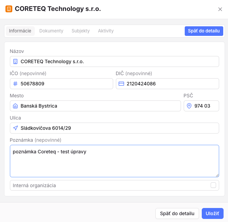Viewport: 228px width, 222px height.
Task: Click the Interná organizácia label
Action: tap(34, 185)
